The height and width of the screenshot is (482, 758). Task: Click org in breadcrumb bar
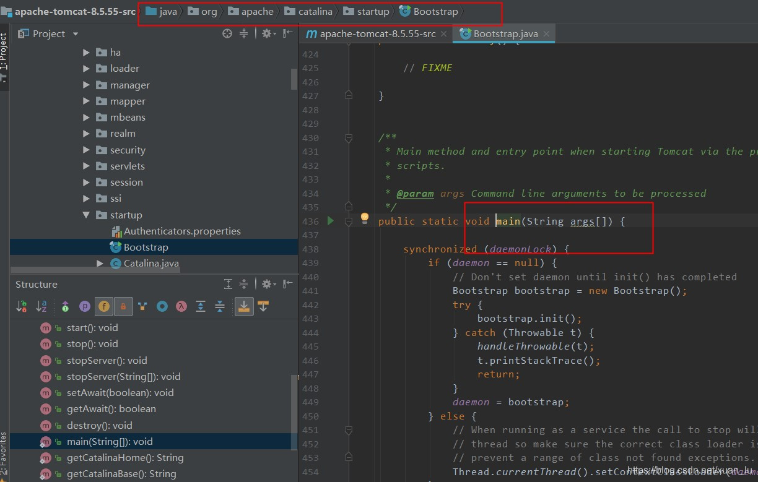tap(203, 11)
